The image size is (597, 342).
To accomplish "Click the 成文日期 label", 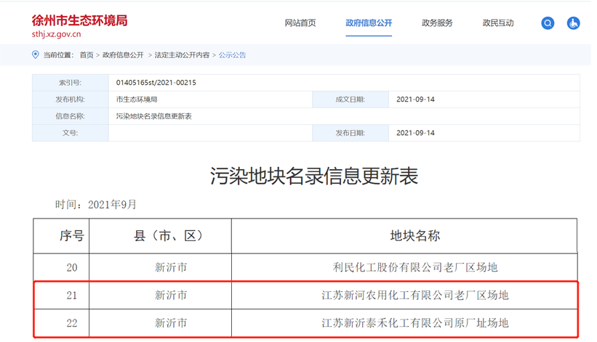I will pyautogui.click(x=350, y=99).
